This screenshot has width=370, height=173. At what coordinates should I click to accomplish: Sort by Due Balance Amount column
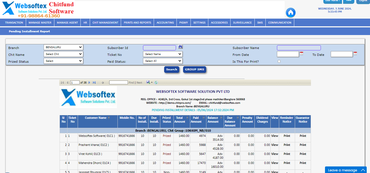238,118
